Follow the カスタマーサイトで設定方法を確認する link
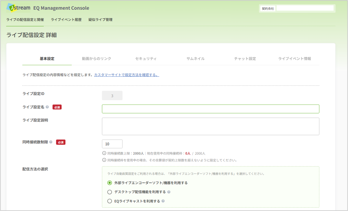348x211 pixels. pyautogui.click(x=127, y=75)
